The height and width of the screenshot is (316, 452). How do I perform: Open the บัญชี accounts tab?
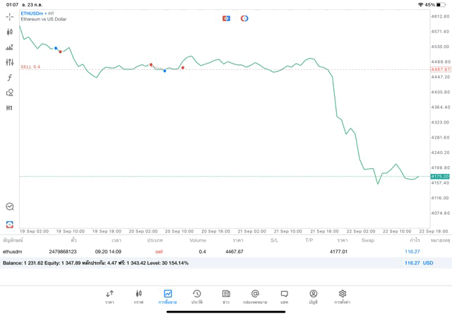click(313, 296)
